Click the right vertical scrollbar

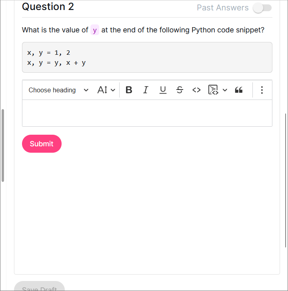point(285,180)
